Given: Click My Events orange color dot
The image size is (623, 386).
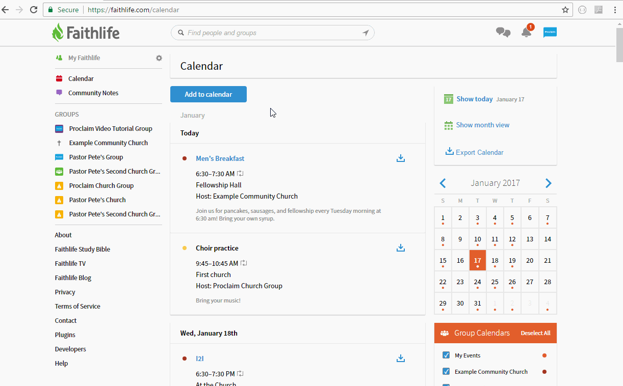Looking at the screenshot, I should click(544, 355).
